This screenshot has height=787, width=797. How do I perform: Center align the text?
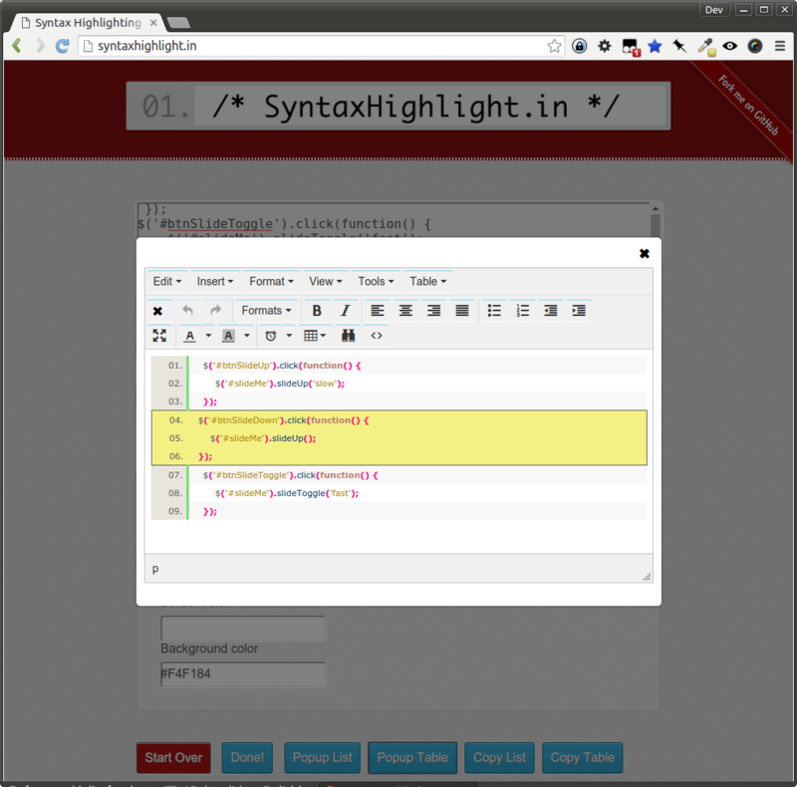tap(405, 311)
